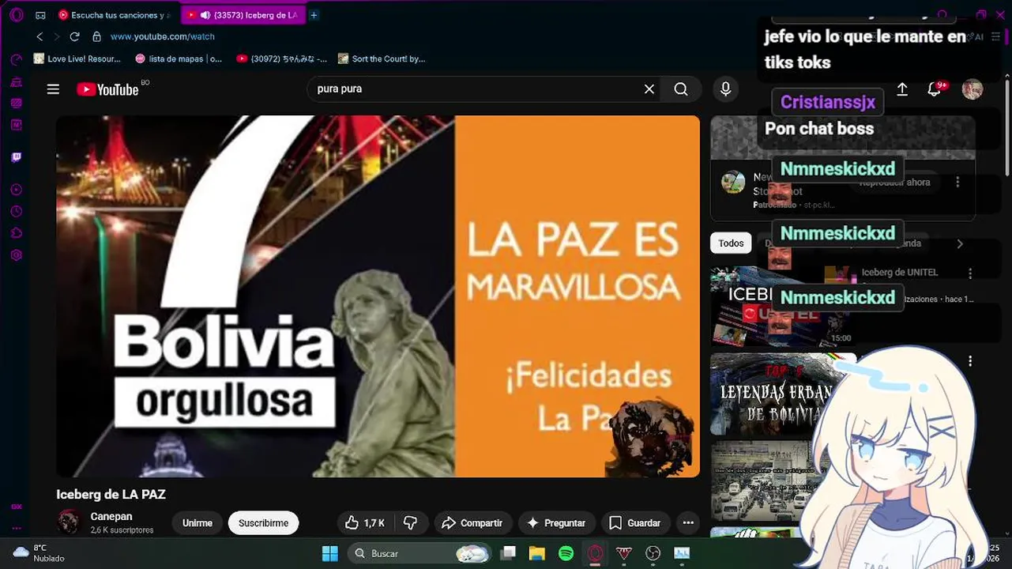Open options menu of sponsored ad card
This screenshot has height=569, width=1012.
[x=957, y=183]
